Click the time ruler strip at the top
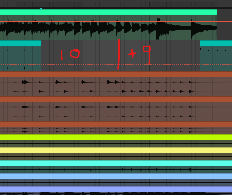 (x=105, y=5)
